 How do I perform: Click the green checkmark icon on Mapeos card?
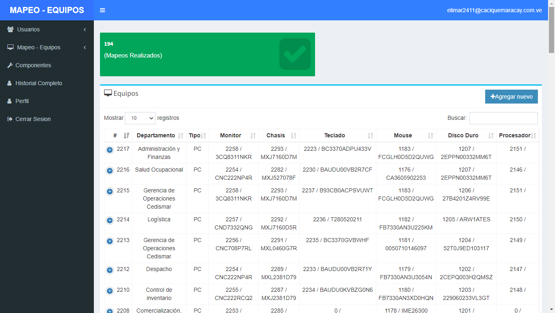tap(295, 54)
